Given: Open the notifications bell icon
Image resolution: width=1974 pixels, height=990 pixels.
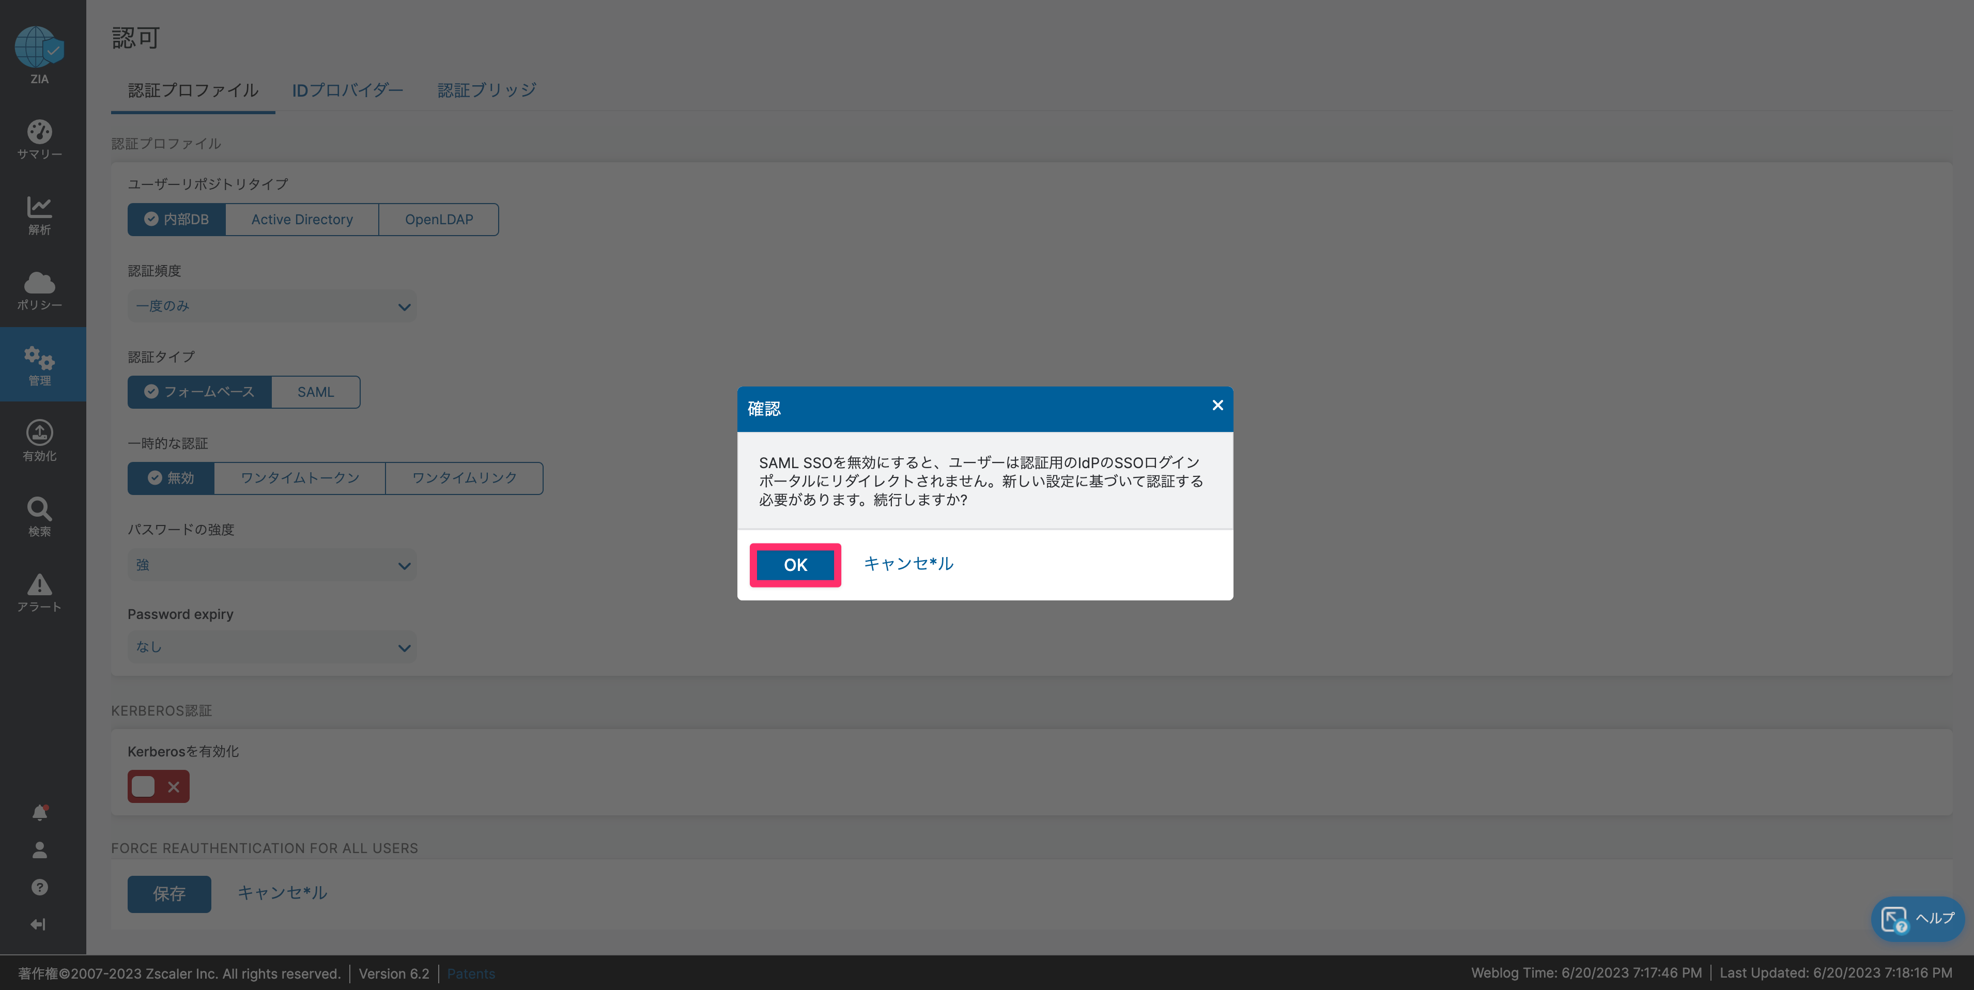Looking at the screenshot, I should (x=40, y=812).
